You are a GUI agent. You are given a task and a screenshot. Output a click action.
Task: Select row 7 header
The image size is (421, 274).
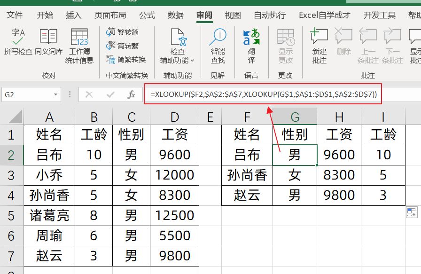click(11, 256)
